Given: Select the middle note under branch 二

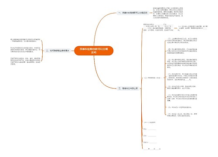Looking at the screenshot, I should point(25,50).
